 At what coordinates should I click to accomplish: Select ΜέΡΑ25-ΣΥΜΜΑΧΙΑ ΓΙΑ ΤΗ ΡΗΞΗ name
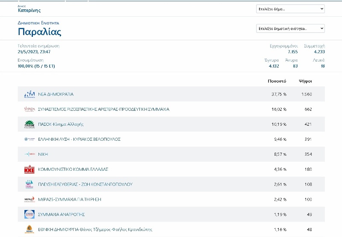click(x=70, y=199)
